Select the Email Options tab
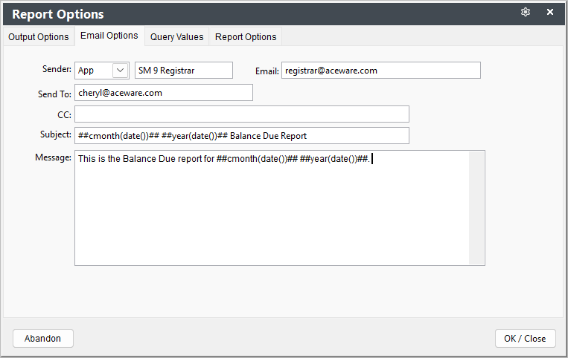The width and height of the screenshot is (568, 358). pyautogui.click(x=109, y=36)
